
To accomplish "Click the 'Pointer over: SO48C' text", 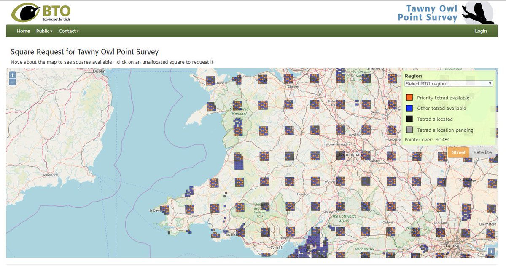I will point(428,139).
